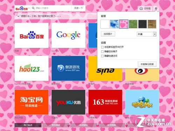
Task: Click the hao123网址导航 label text
Action: coord(23,84)
